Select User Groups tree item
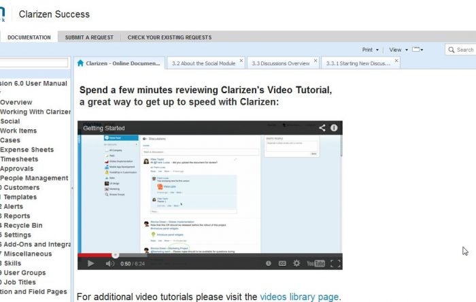Viewport: 476px width, 302px height. [24, 273]
